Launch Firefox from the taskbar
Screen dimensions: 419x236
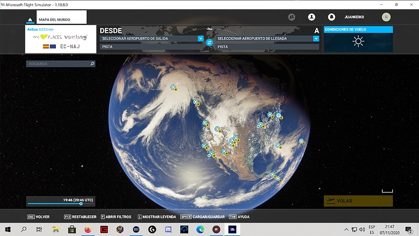87,229
